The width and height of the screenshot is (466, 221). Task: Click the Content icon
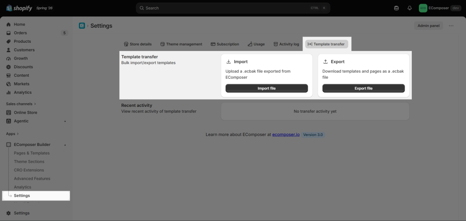(x=8, y=75)
